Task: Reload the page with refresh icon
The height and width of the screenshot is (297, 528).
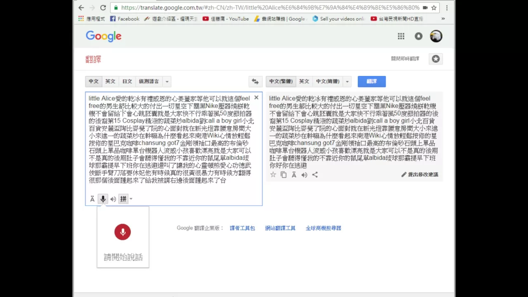Action: click(103, 7)
